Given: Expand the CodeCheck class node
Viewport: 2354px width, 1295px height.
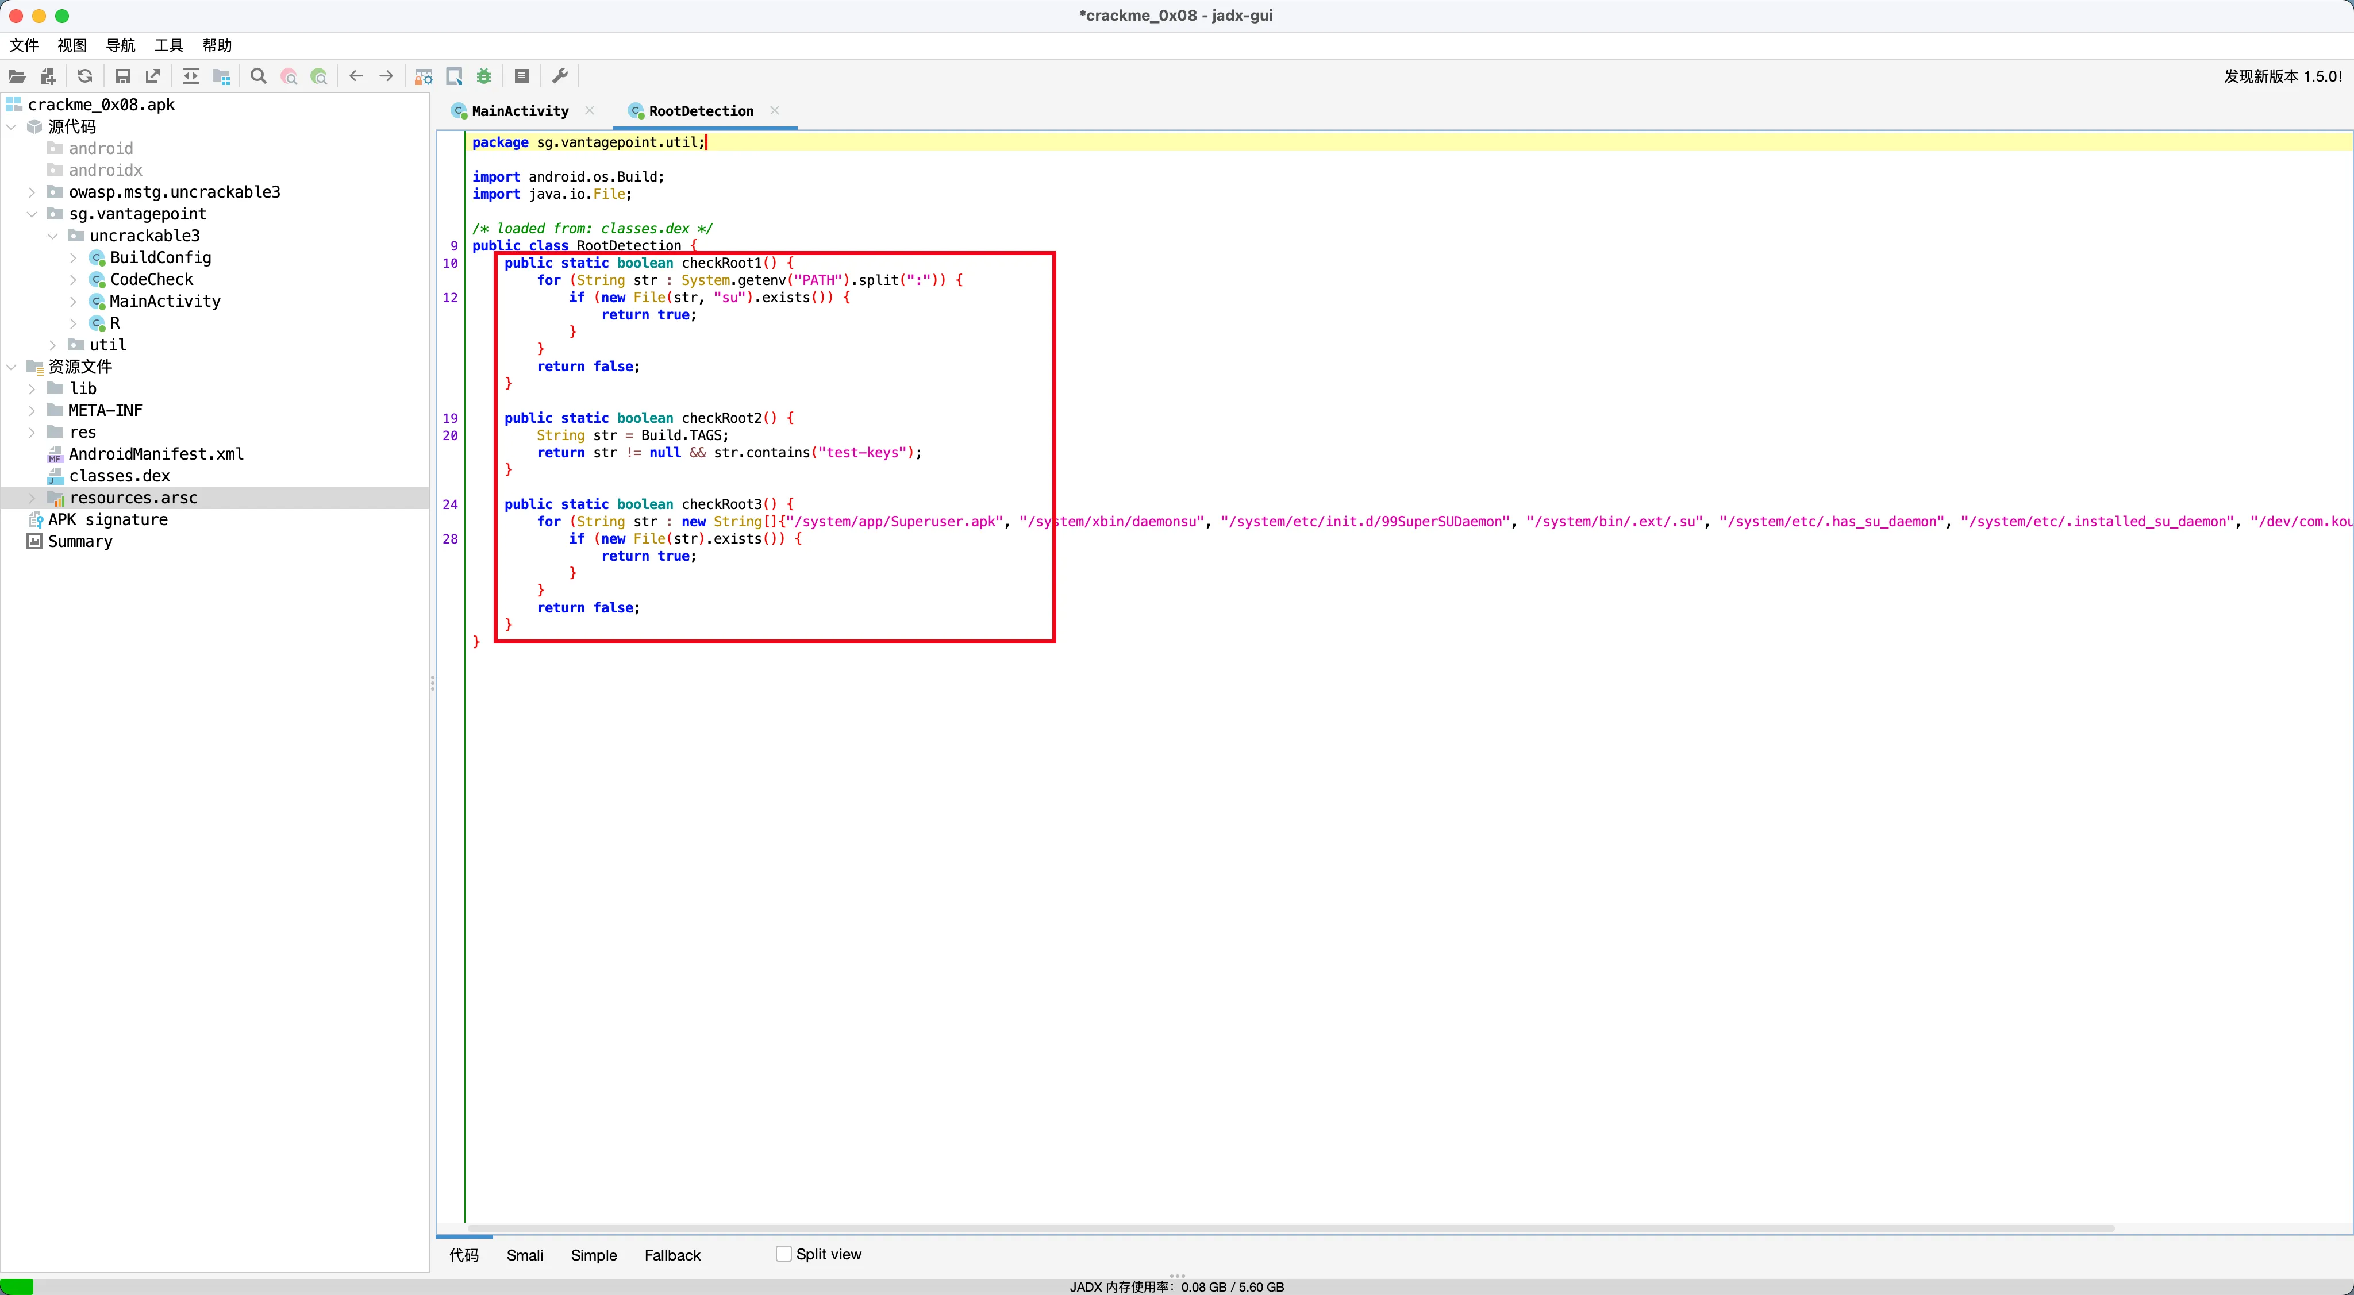Looking at the screenshot, I should click(x=73, y=279).
